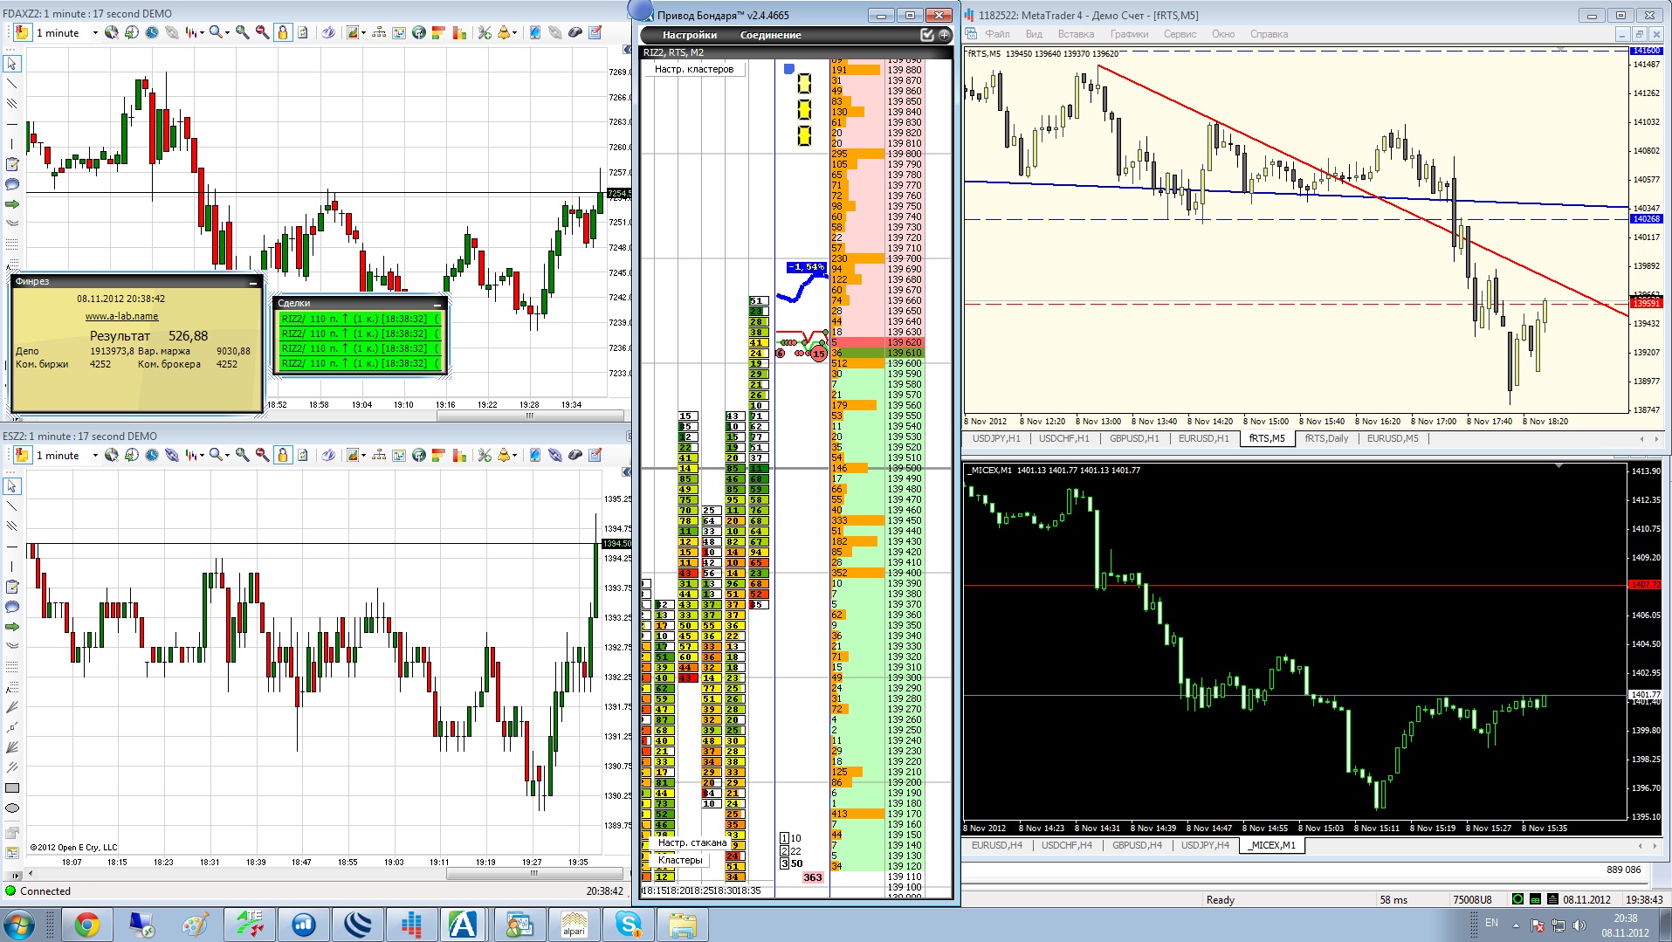Open the Графики menu in MetaTrader
Screen dimensions: 1672x942
(1129, 34)
